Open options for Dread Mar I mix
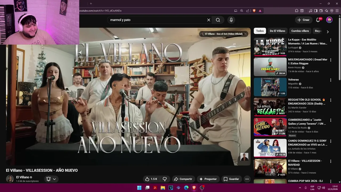 tap(331, 60)
